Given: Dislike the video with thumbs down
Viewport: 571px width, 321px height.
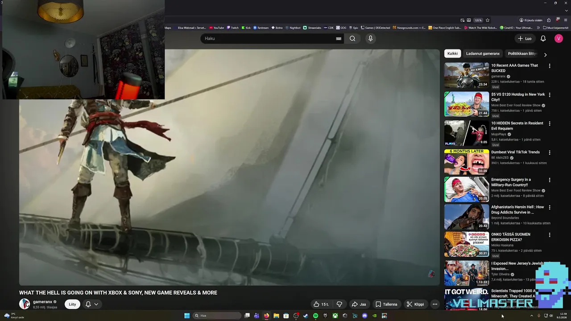Looking at the screenshot, I should coord(339,304).
